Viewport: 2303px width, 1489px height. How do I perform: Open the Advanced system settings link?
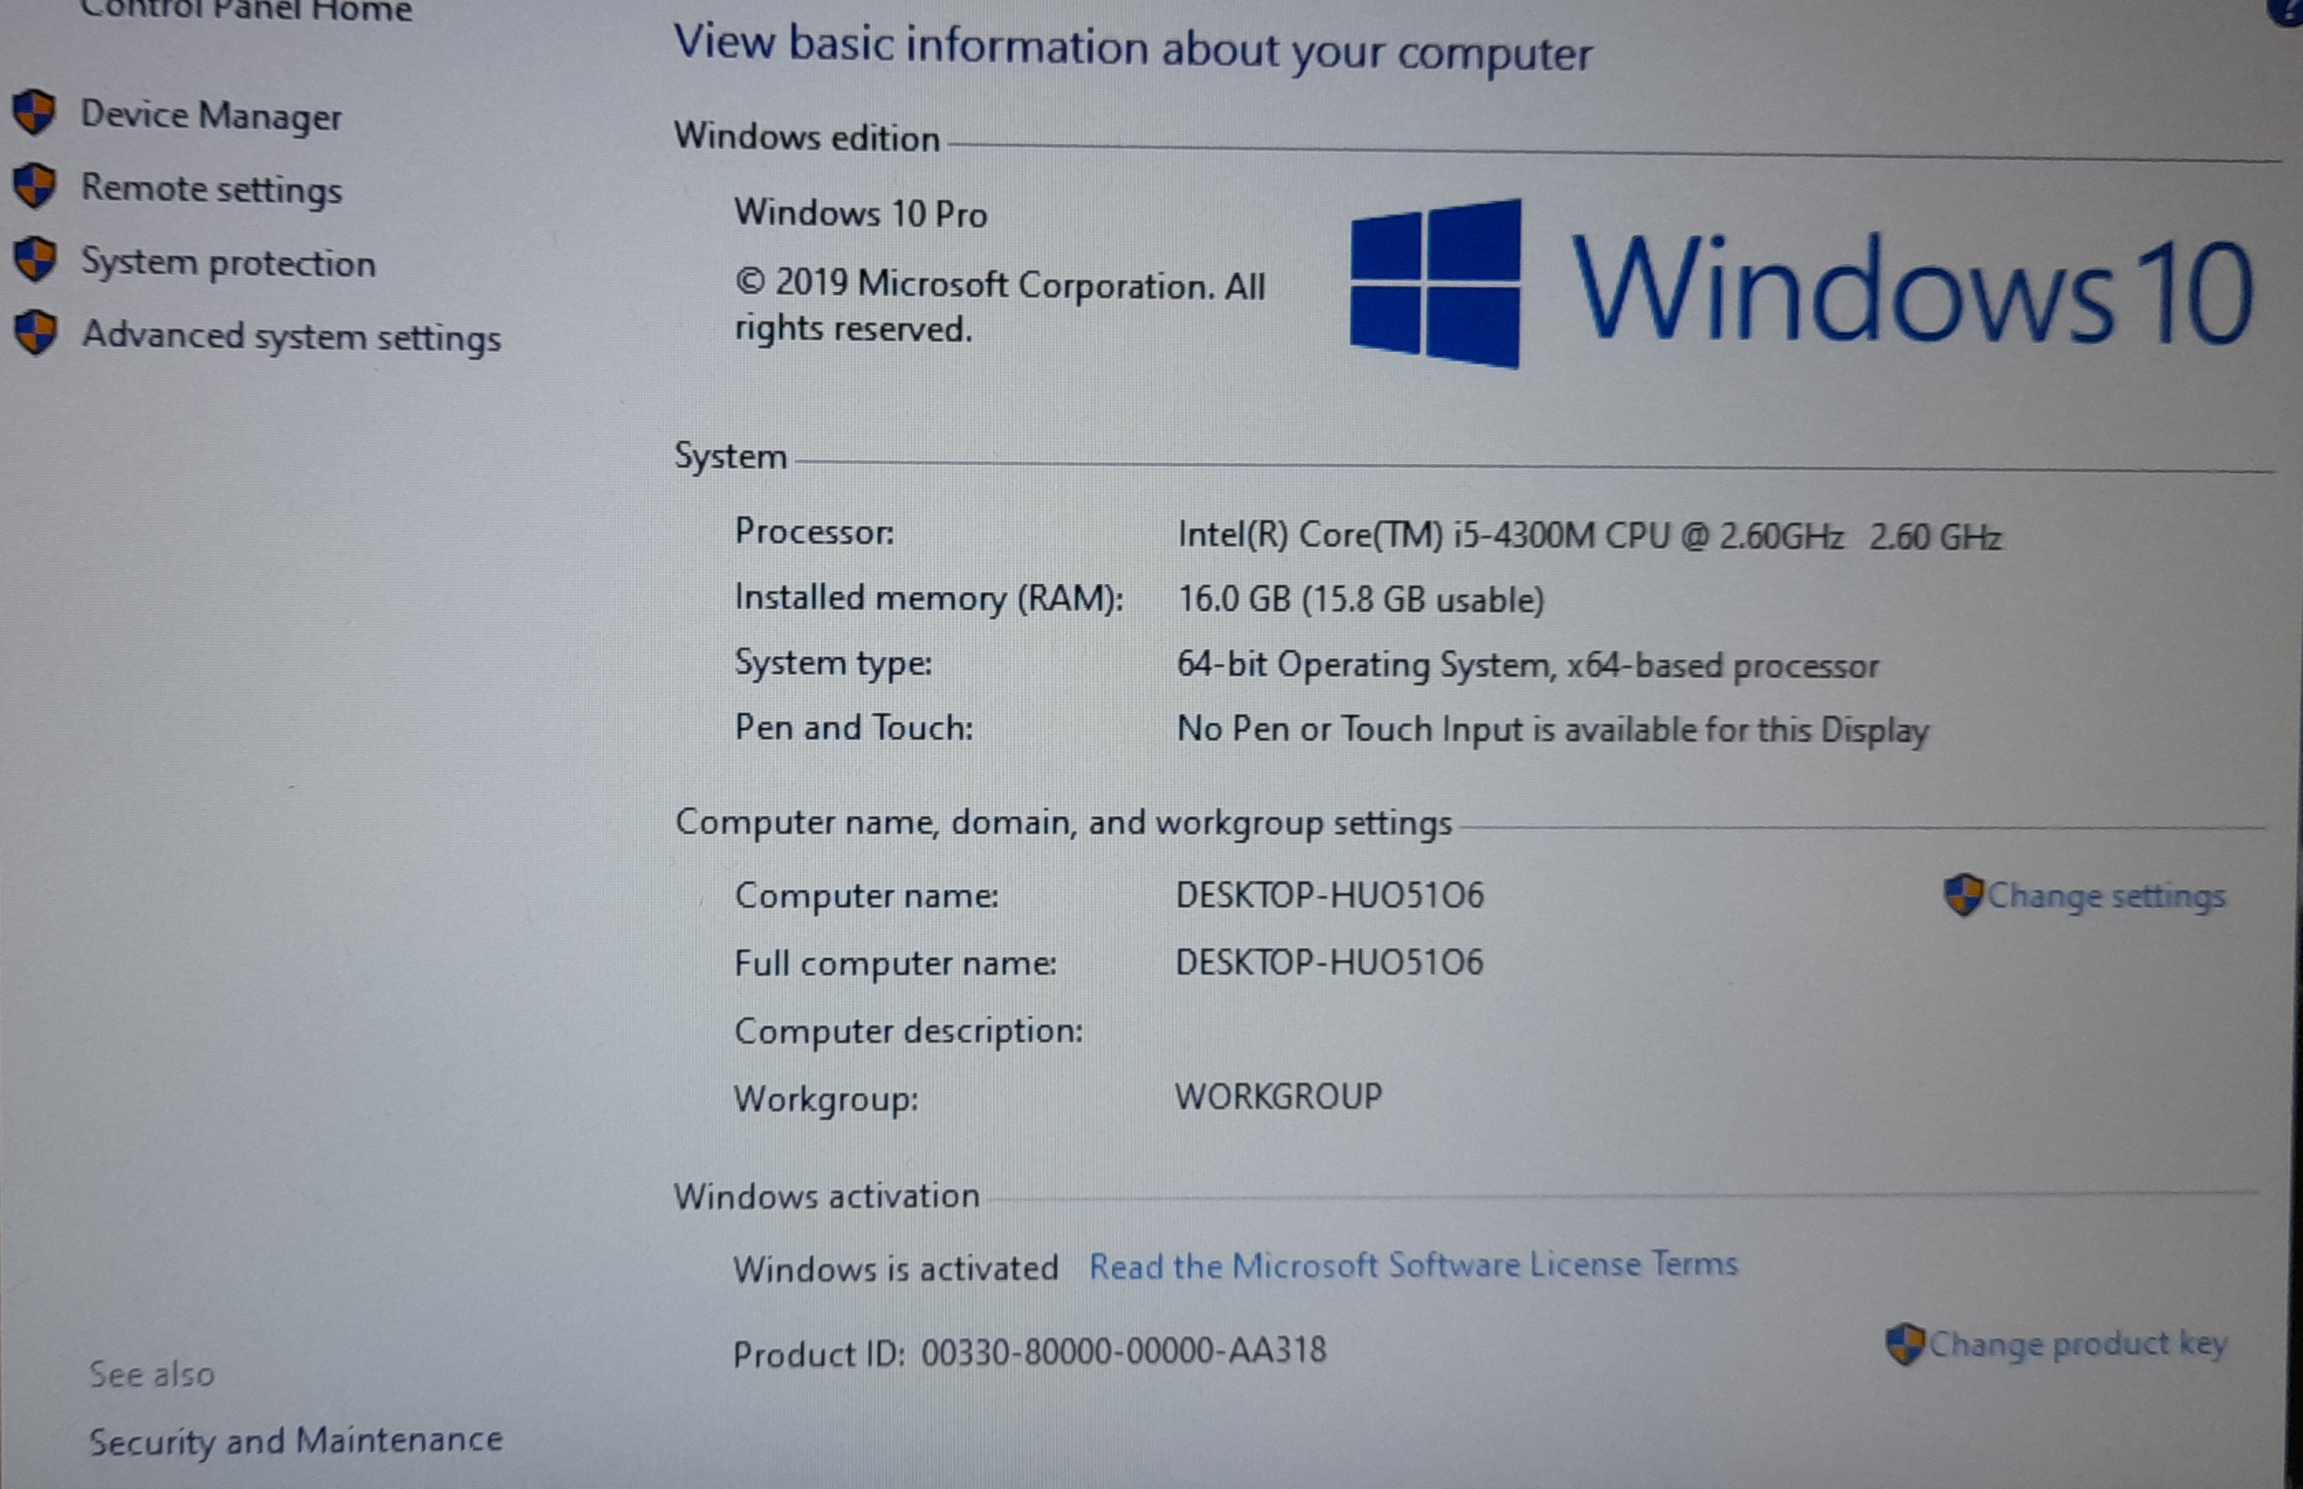(291, 337)
